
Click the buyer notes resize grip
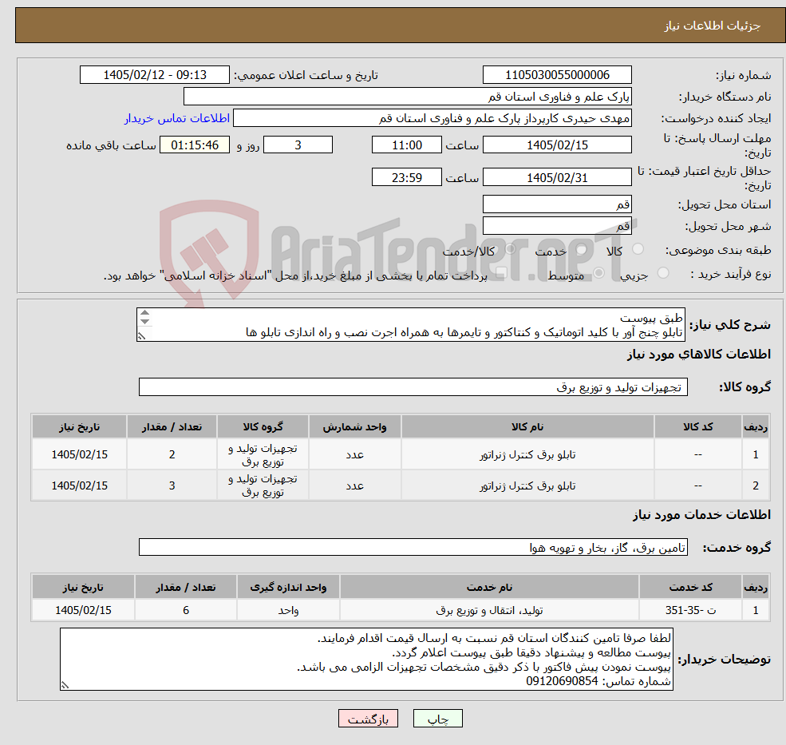pyautogui.click(x=65, y=685)
